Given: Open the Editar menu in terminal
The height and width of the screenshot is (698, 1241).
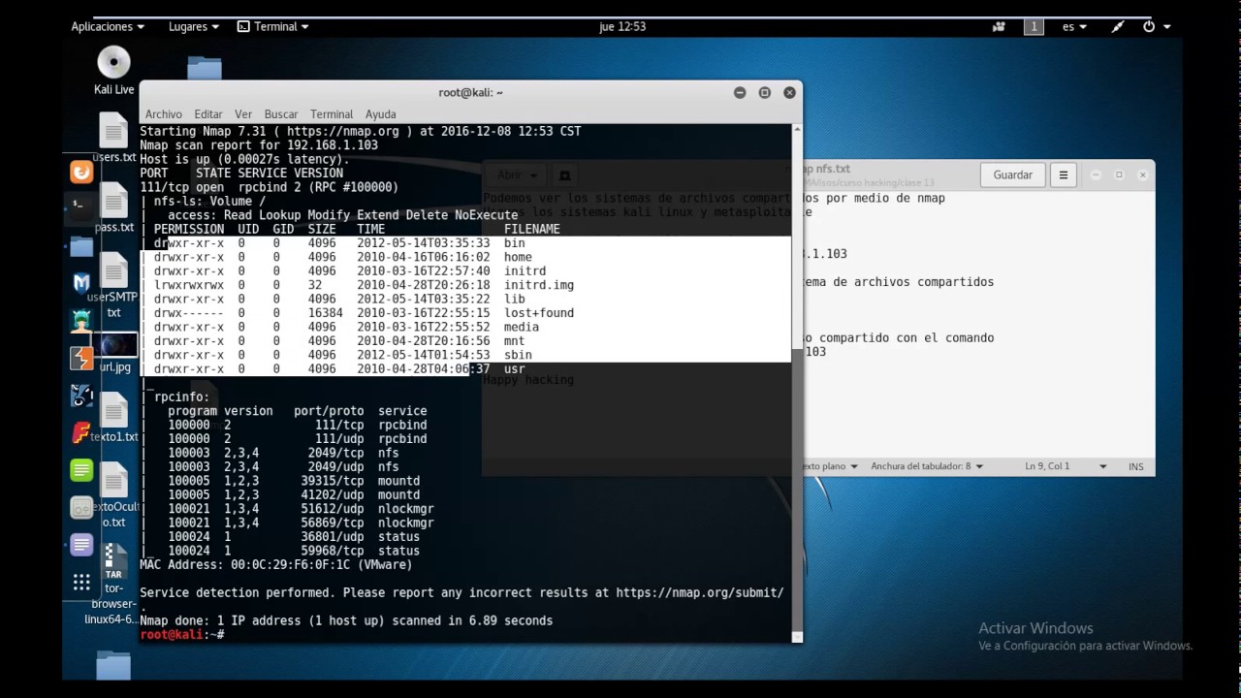Looking at the screenshot, I should 208,114.
